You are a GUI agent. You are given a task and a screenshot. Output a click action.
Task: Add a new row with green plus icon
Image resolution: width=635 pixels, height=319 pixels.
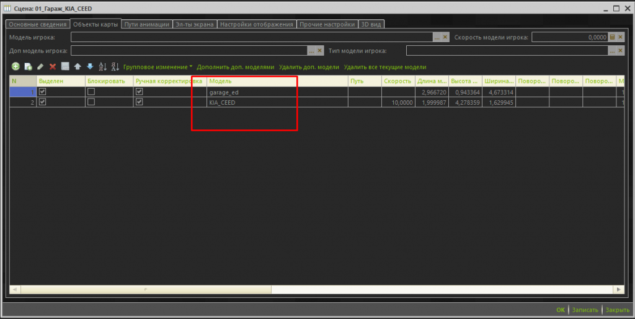coord(16,67)
